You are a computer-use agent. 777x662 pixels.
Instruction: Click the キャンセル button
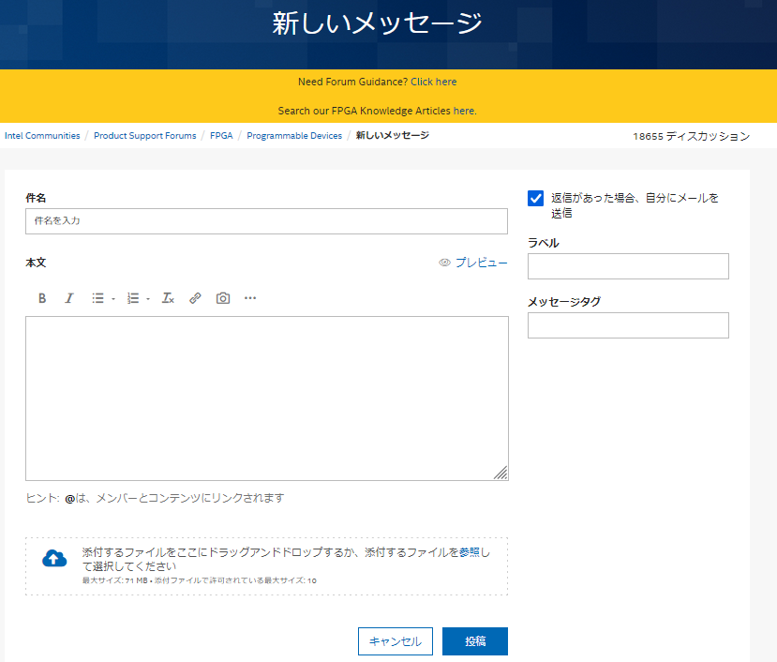[396, 641]
